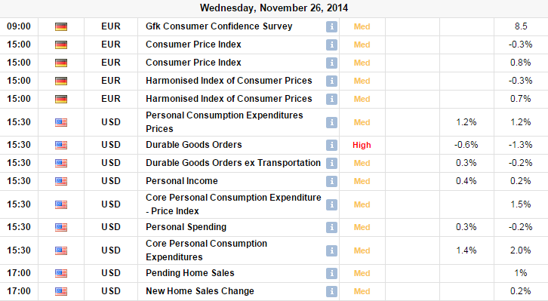548x301 pixels.
Task: Click the 17:00 time of Pending Home Sales
Action: (x=19, y=273)
